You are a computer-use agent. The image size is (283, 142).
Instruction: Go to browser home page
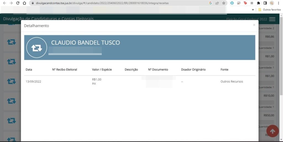[x=25, y=3]
